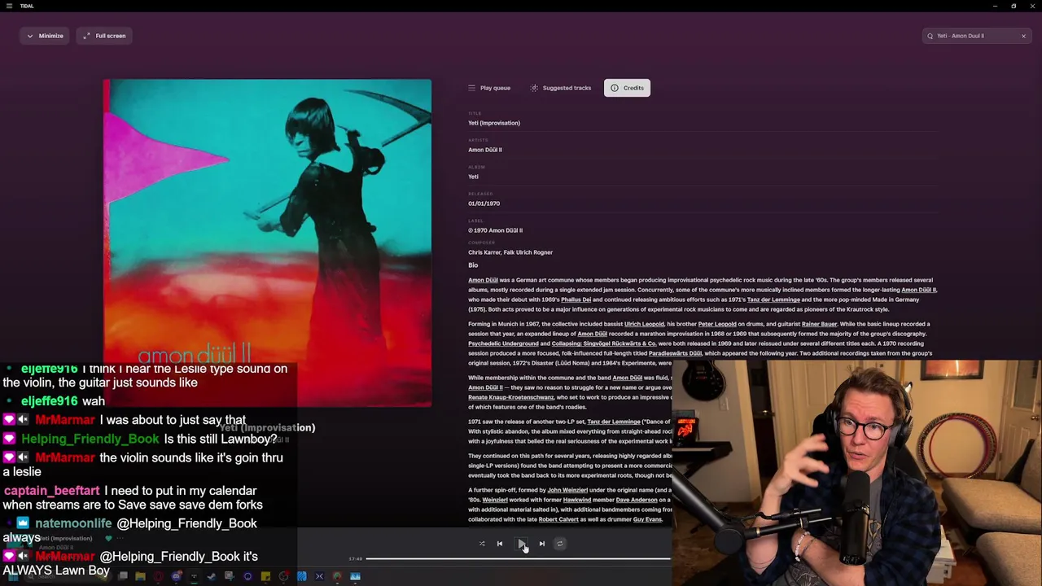Open Discord from the taskbar

tap(177, 576)
